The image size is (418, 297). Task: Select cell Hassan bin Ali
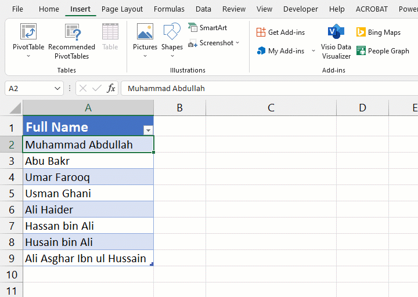pyautogui.click(x=88, y=226)
